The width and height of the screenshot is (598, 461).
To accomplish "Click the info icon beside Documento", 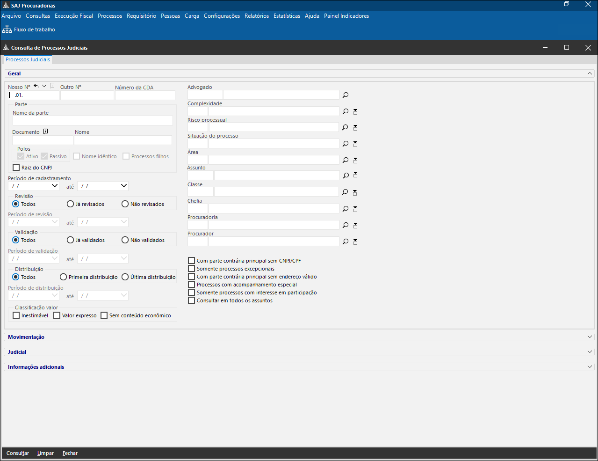I will pos(45,132).
